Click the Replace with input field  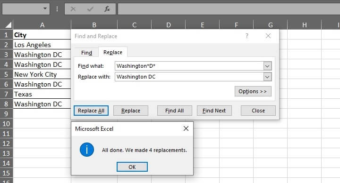(189, 77)
